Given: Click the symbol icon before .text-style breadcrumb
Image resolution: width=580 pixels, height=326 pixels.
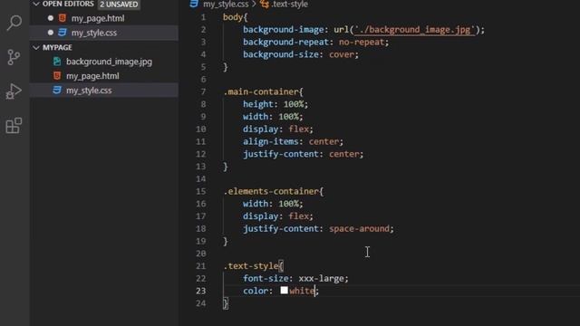Looking at the screenshot, I should 265,5.
